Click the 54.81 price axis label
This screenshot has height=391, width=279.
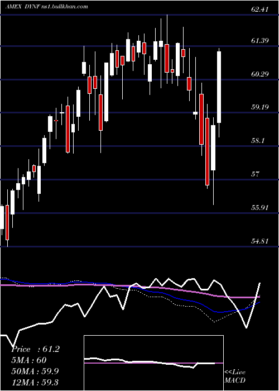coord(260,241)
